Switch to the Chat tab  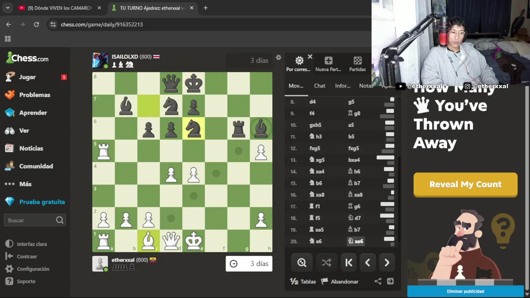click(x=320, y=86)
